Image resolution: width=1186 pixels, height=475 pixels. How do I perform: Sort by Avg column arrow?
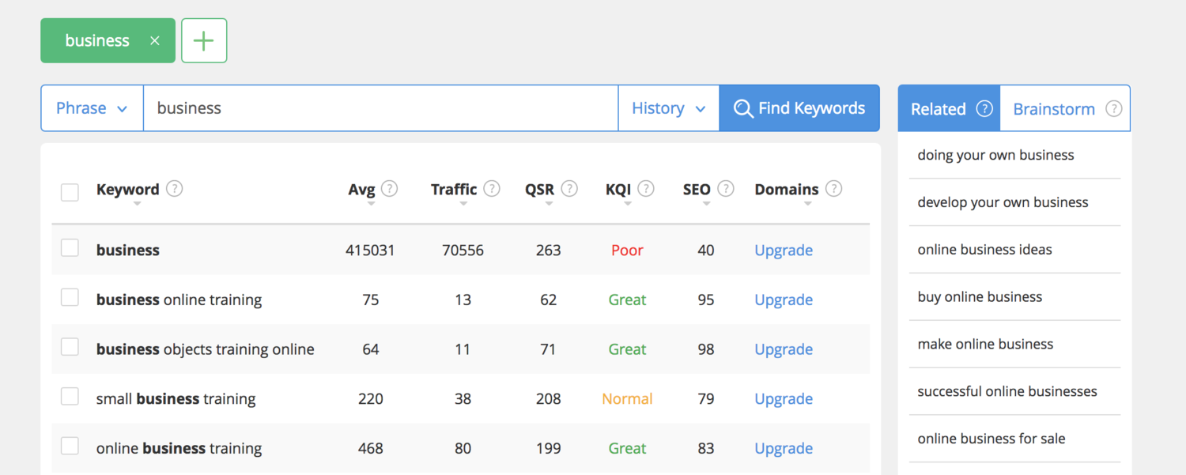[x=371, y=204]
